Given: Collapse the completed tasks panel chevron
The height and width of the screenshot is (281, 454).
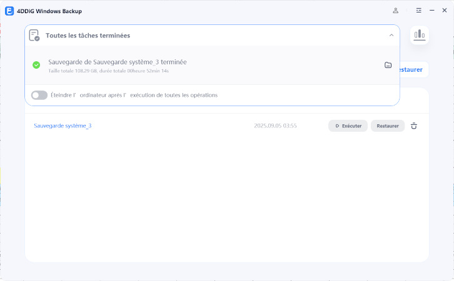Looking at the screenshot, I should (391, 36).
